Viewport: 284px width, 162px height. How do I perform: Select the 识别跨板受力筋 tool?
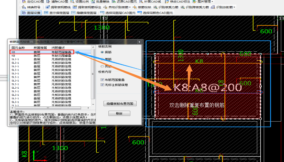195,7
